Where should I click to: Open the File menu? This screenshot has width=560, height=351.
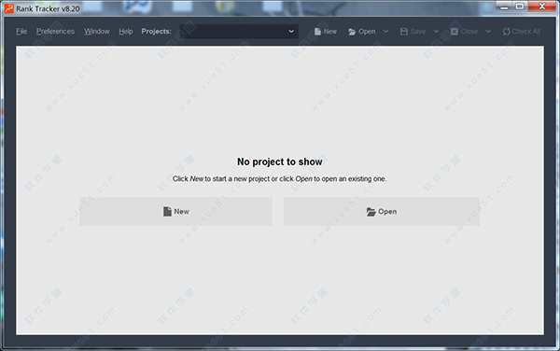click(x=21, y=32)
